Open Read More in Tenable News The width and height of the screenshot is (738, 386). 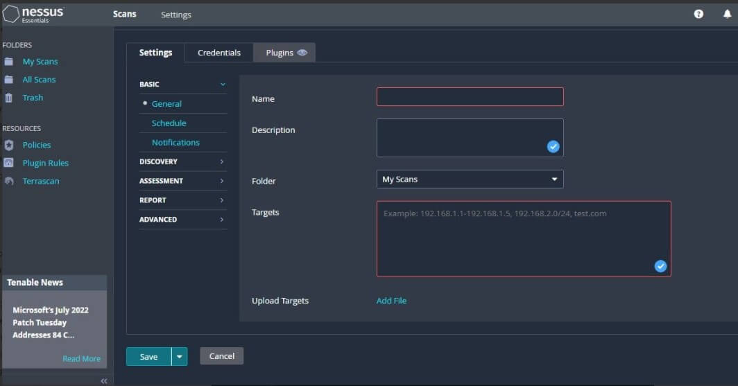(81, 359)
